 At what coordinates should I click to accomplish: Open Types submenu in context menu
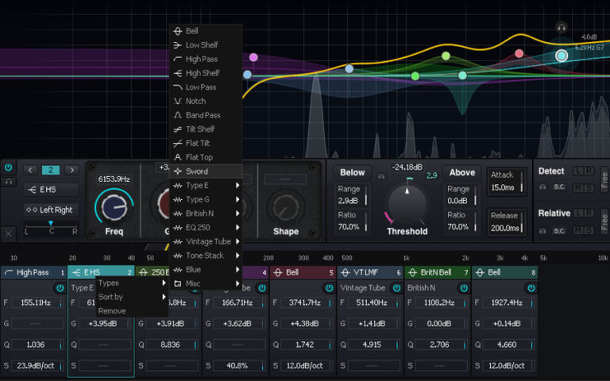tap(132, 283)
